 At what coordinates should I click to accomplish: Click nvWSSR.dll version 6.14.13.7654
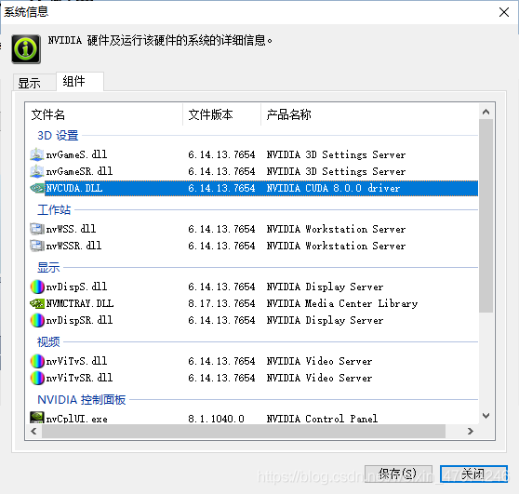pos(221,246)
